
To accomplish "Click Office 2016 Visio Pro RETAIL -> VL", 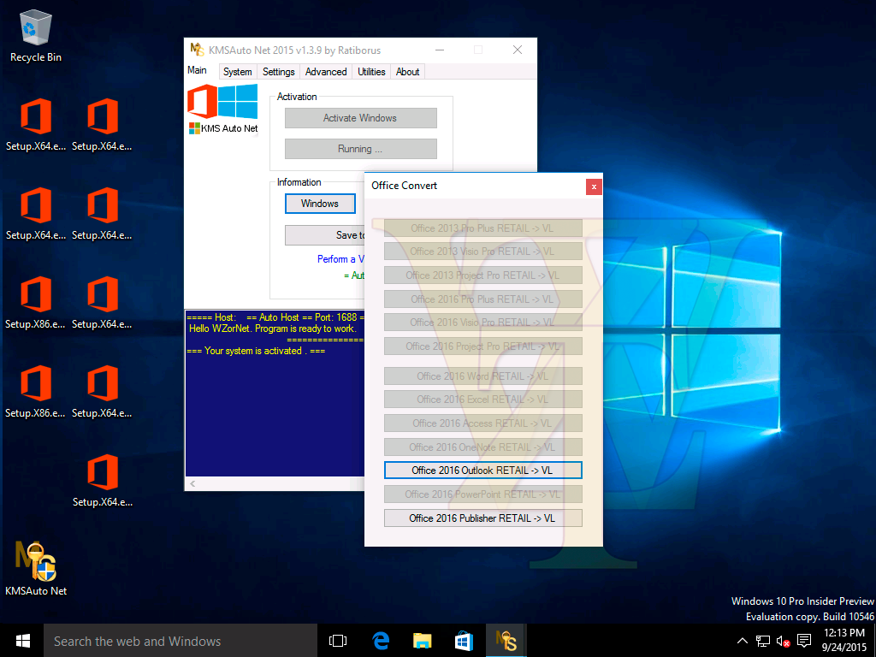I will click(482, 323).
